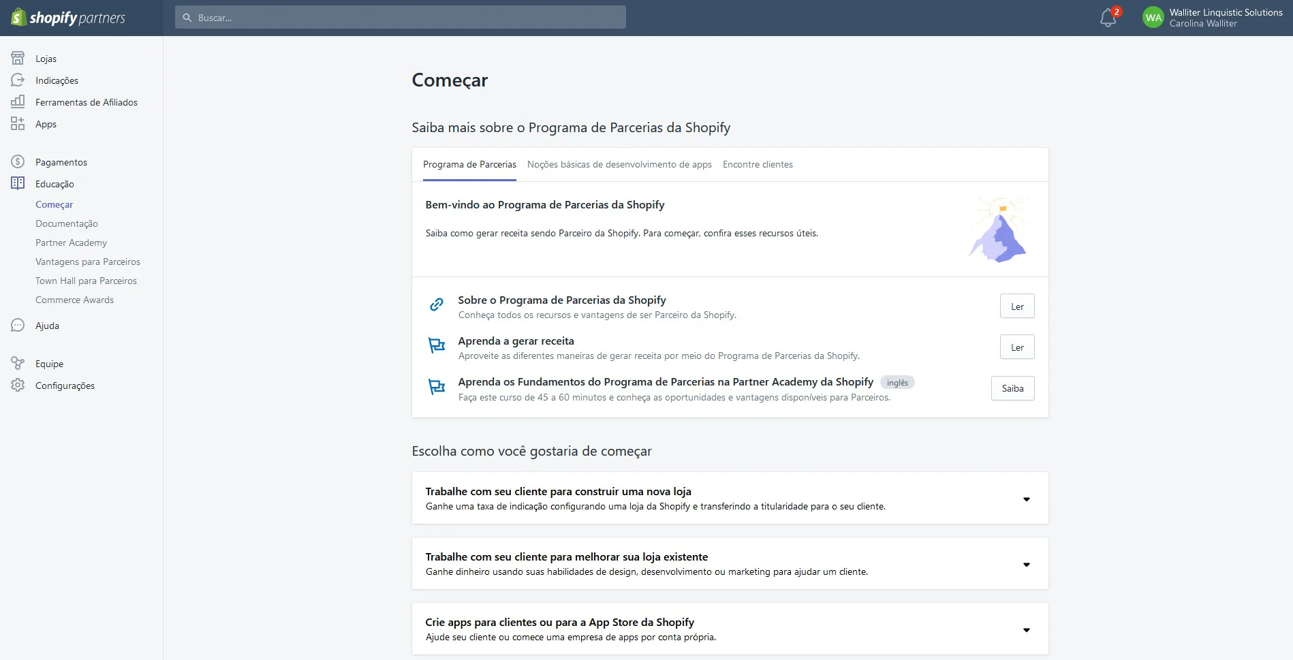This screenshot has height=660, width=1293.
Task: Click 'Sobre o Programa de Parcerias da Shopify' title
Action: [562, 300]
